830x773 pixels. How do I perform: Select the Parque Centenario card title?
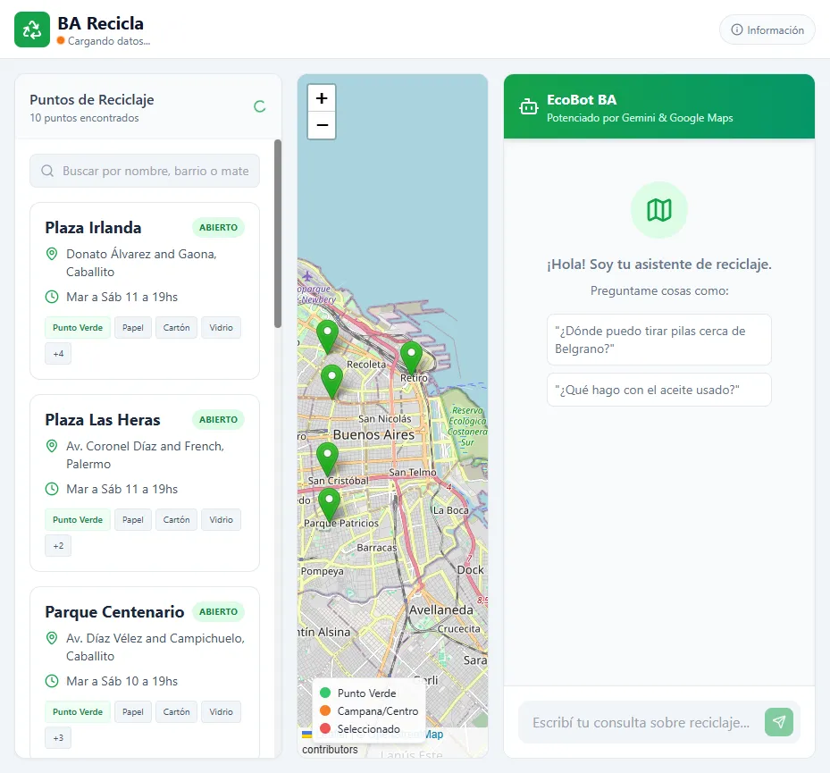click(x=114, y=612)
